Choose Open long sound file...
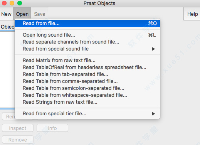Image resolution: width=200 pixels, height=145 pixels. coord(87,35)
